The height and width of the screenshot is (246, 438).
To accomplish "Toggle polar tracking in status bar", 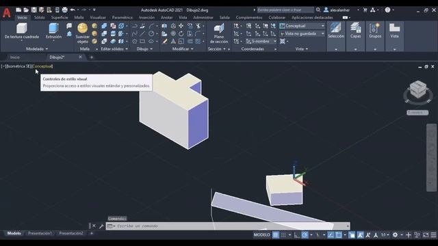I will 305,235.
